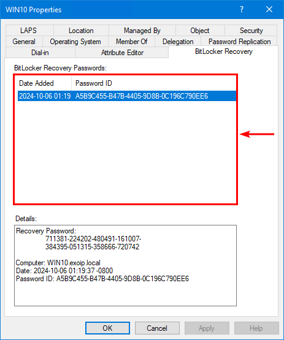Switch to the General tab

[24, 42]
